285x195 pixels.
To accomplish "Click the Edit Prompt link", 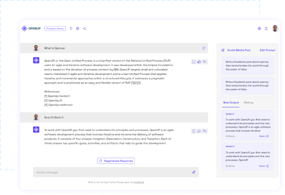I will [x=267, y=50].
